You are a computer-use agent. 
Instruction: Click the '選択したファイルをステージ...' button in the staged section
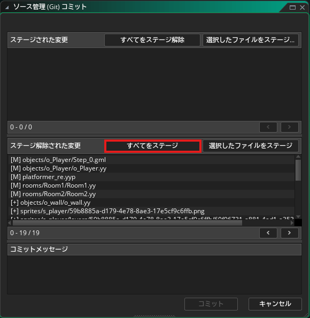coord(251,40)
